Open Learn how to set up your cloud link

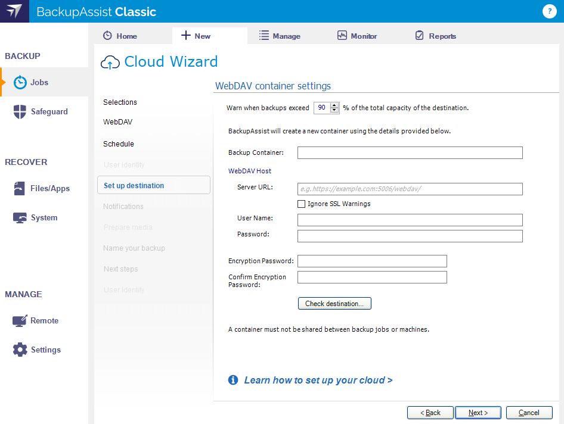(318, 380)
